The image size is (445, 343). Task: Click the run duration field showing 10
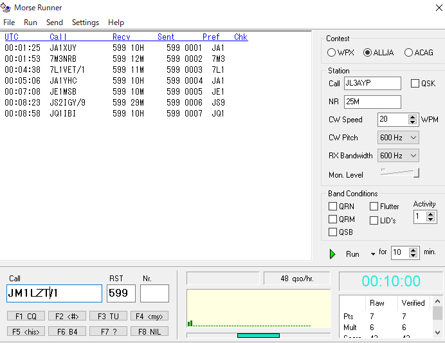(x=400, y=252)
